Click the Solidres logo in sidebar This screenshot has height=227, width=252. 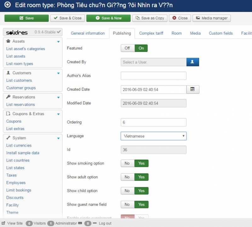pyautogui.click(x=17, y=32)
